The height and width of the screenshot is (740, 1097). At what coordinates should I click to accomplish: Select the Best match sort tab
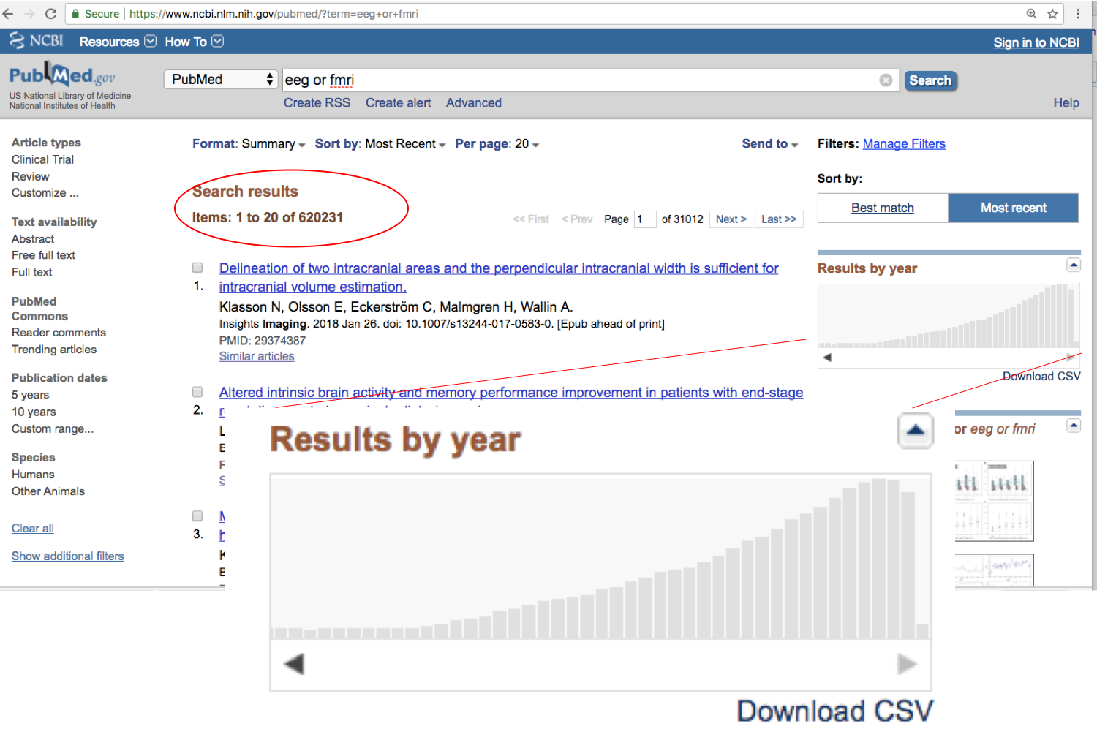(883, 208)
